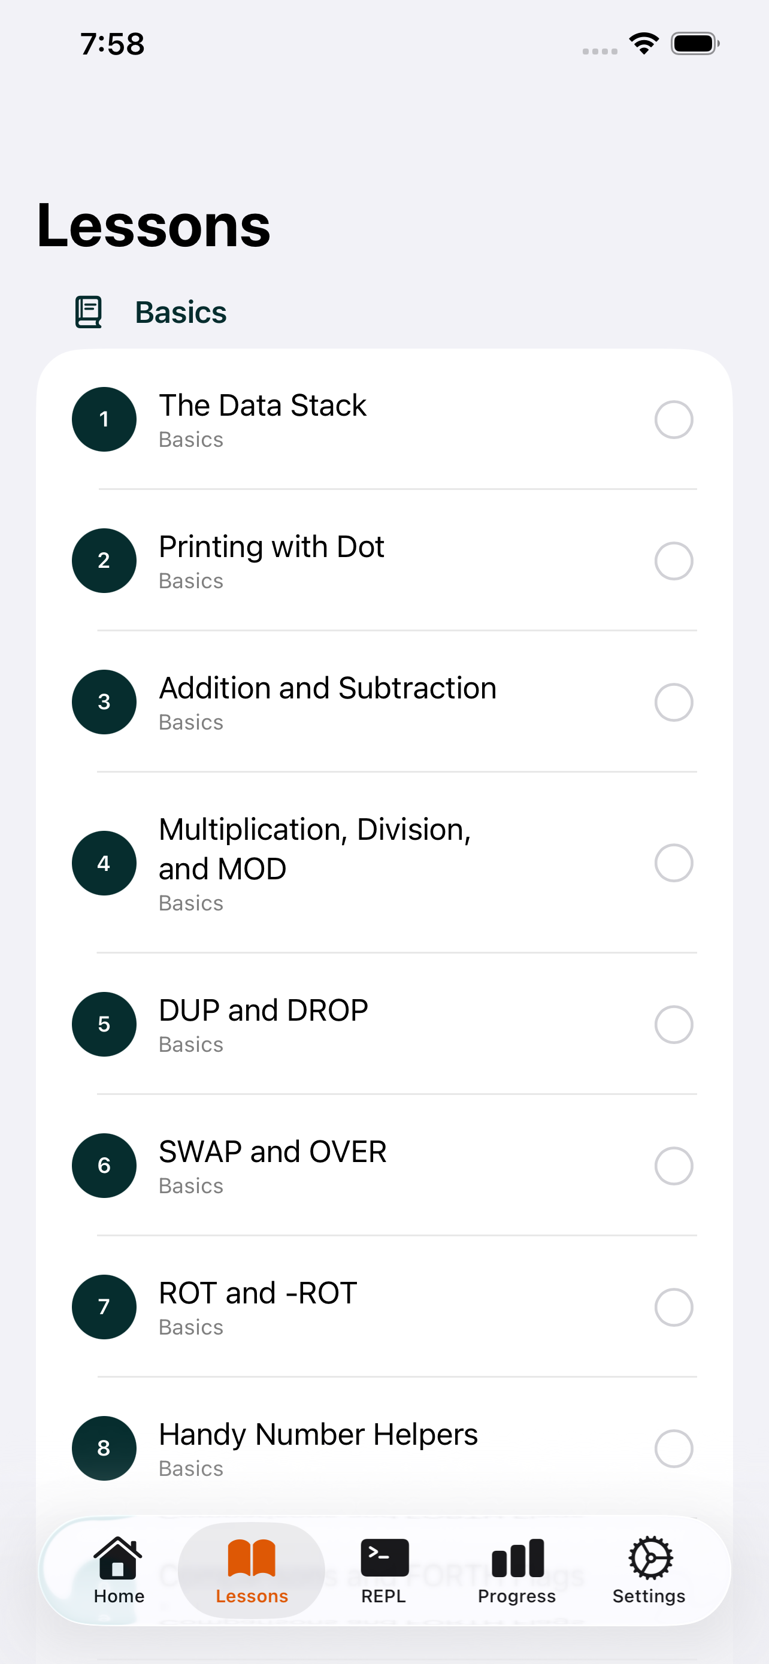Open the ROT and -ROT lesson
The image size is (769, 1664).
[384, 1307]
